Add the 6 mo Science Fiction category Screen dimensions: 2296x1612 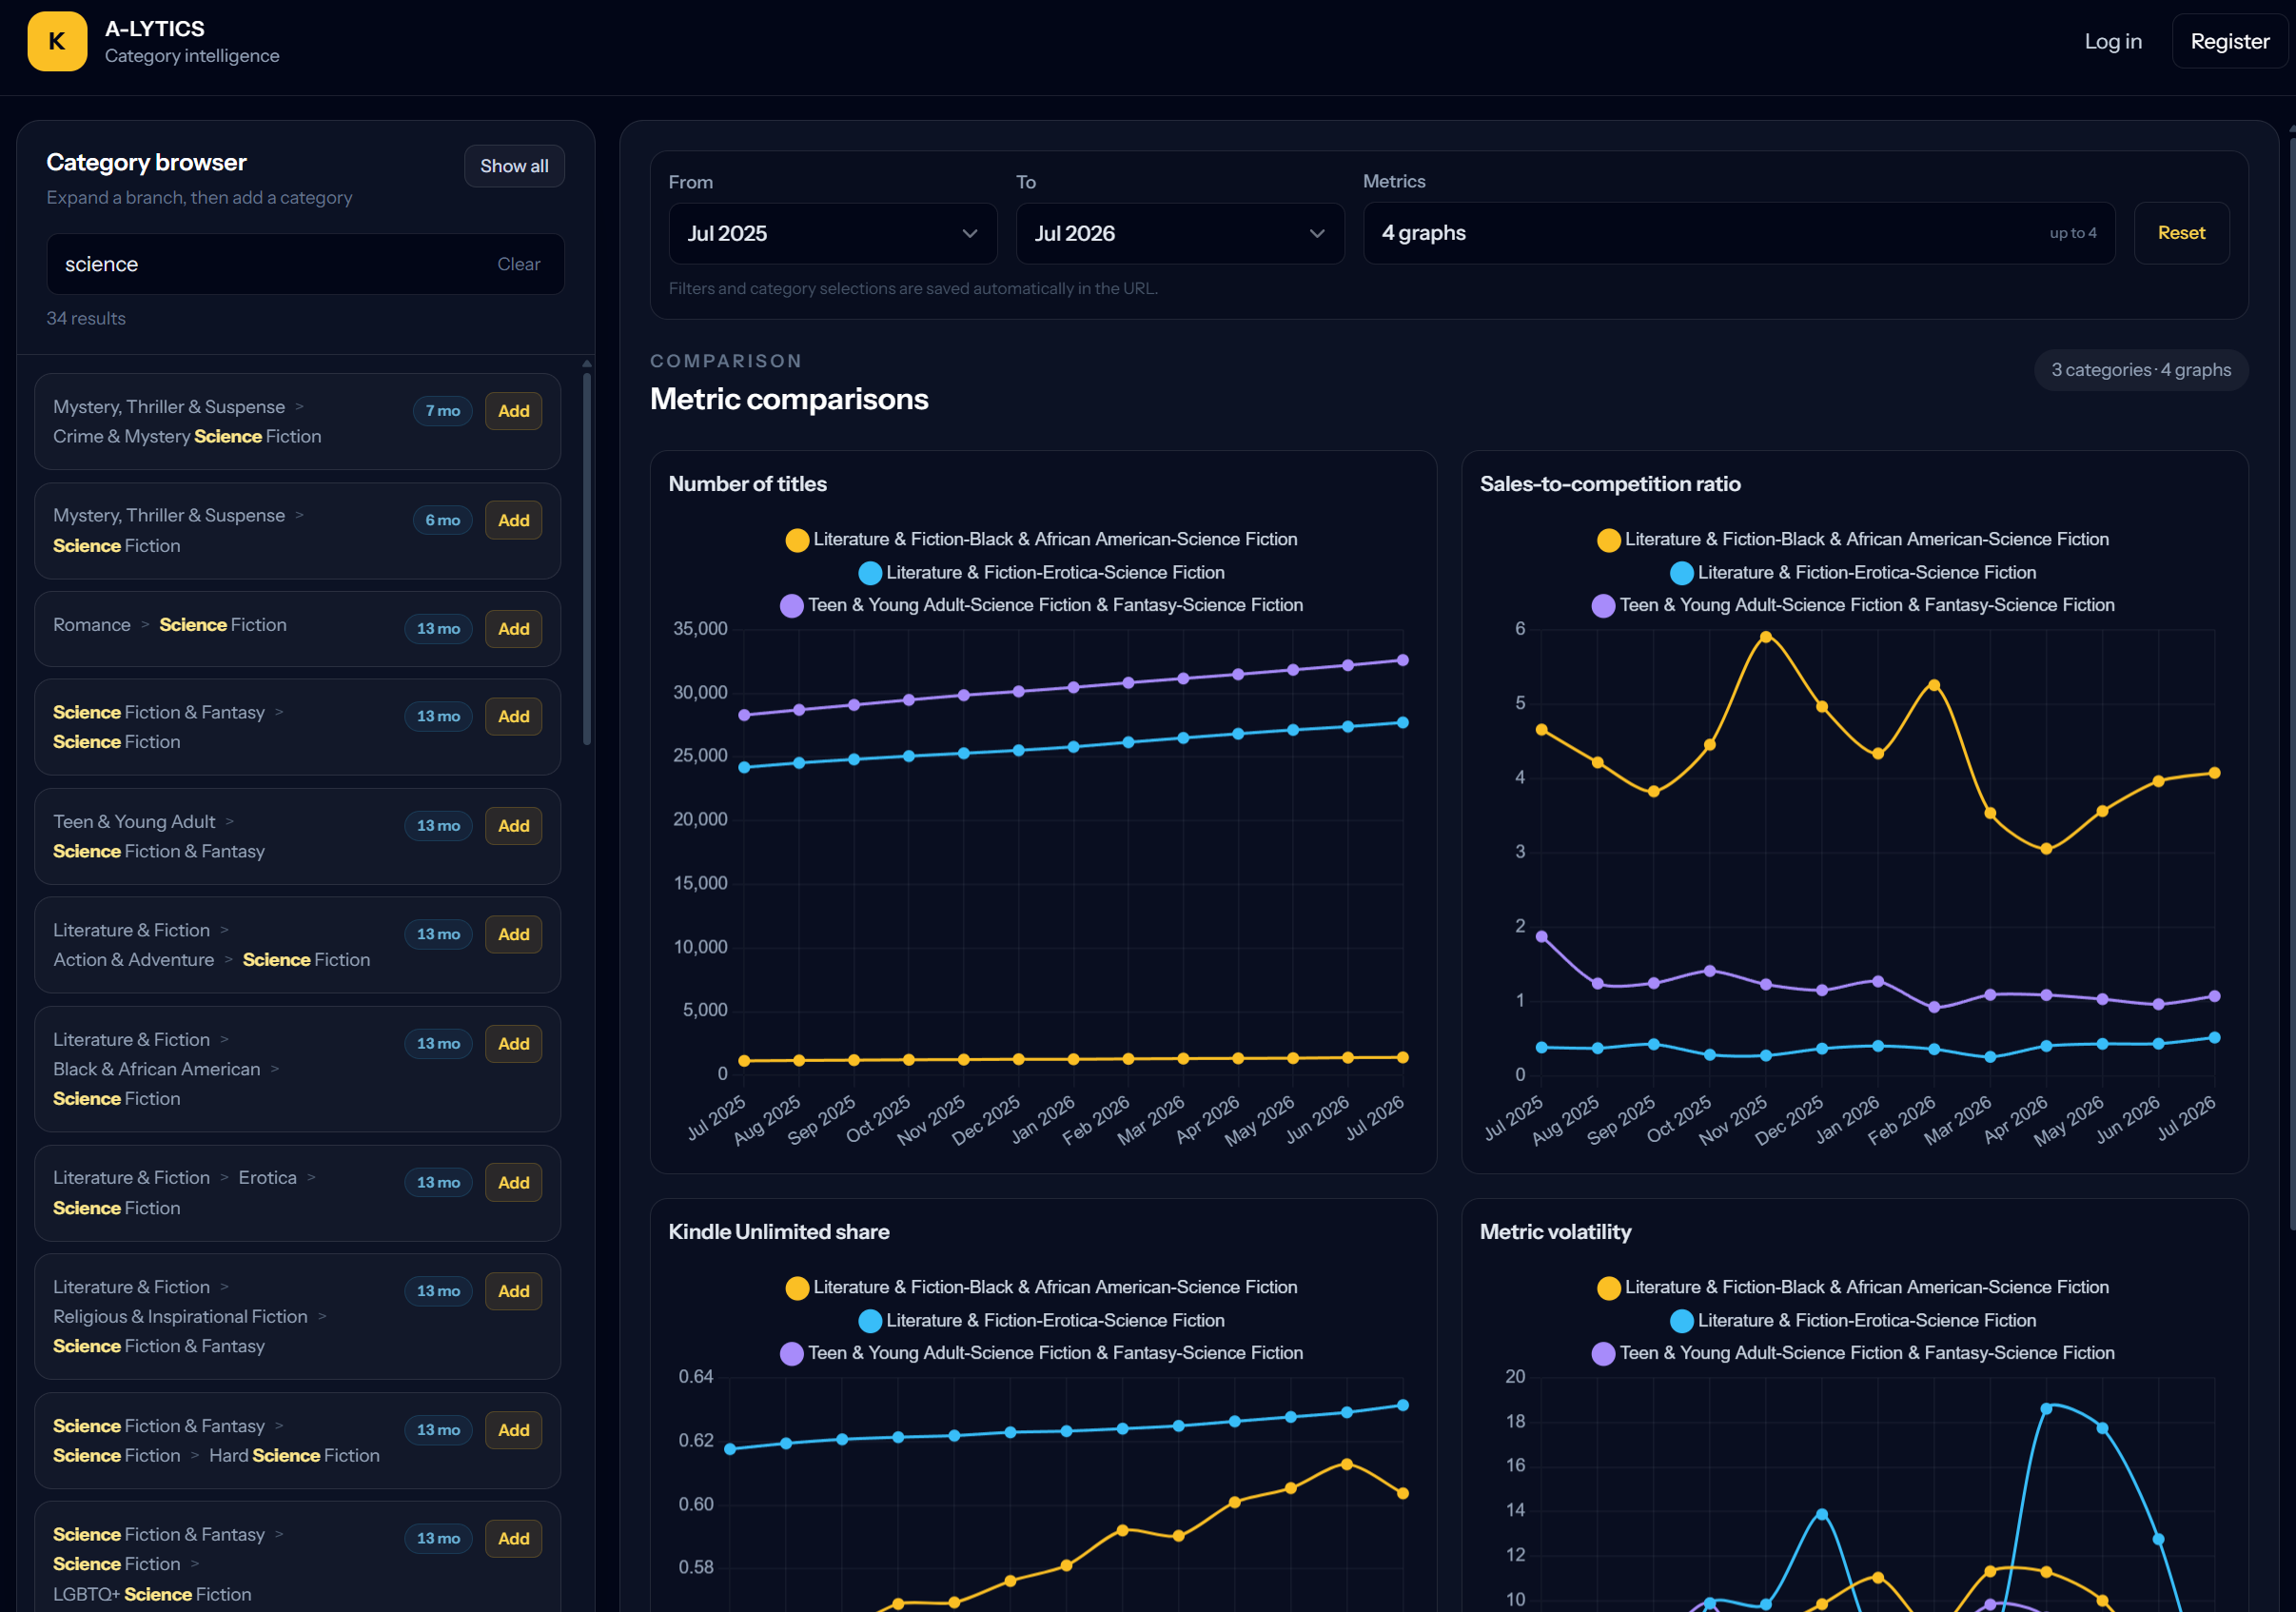click(x=514, y=520)
